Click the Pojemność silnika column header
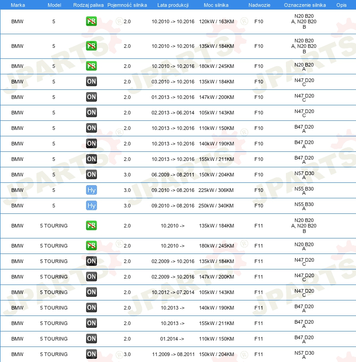356x362 pixels. [127, 5]
